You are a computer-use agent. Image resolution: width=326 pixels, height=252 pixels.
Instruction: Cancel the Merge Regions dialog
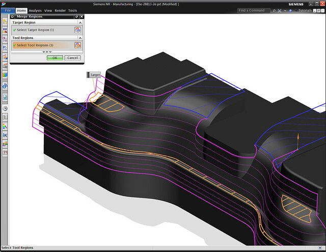tap(72, 58)
